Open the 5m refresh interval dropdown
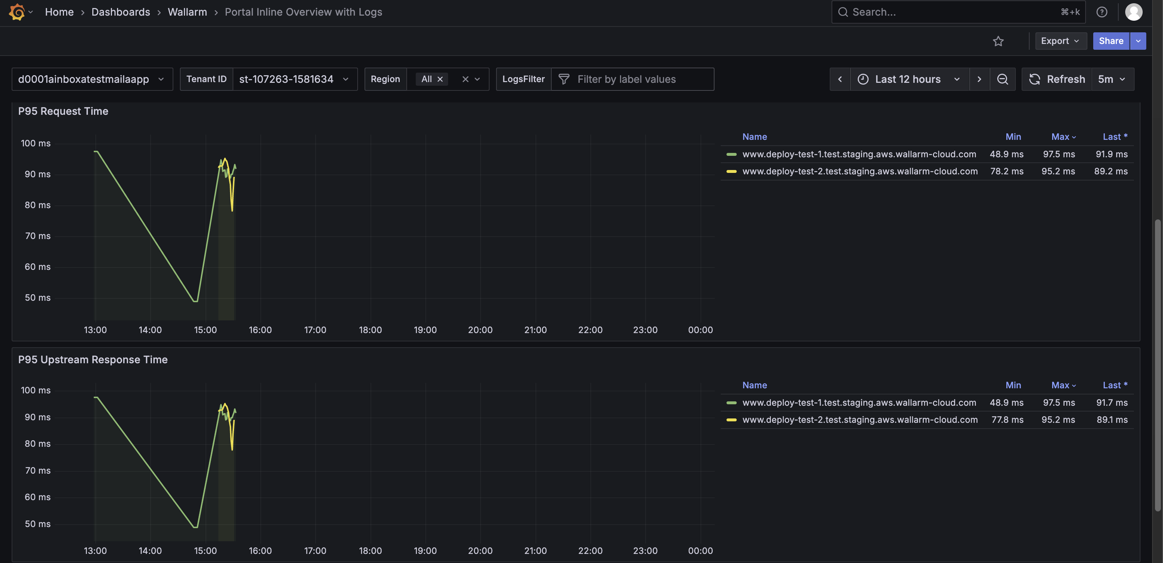 pyautogui.click(x=1111, y=80)
